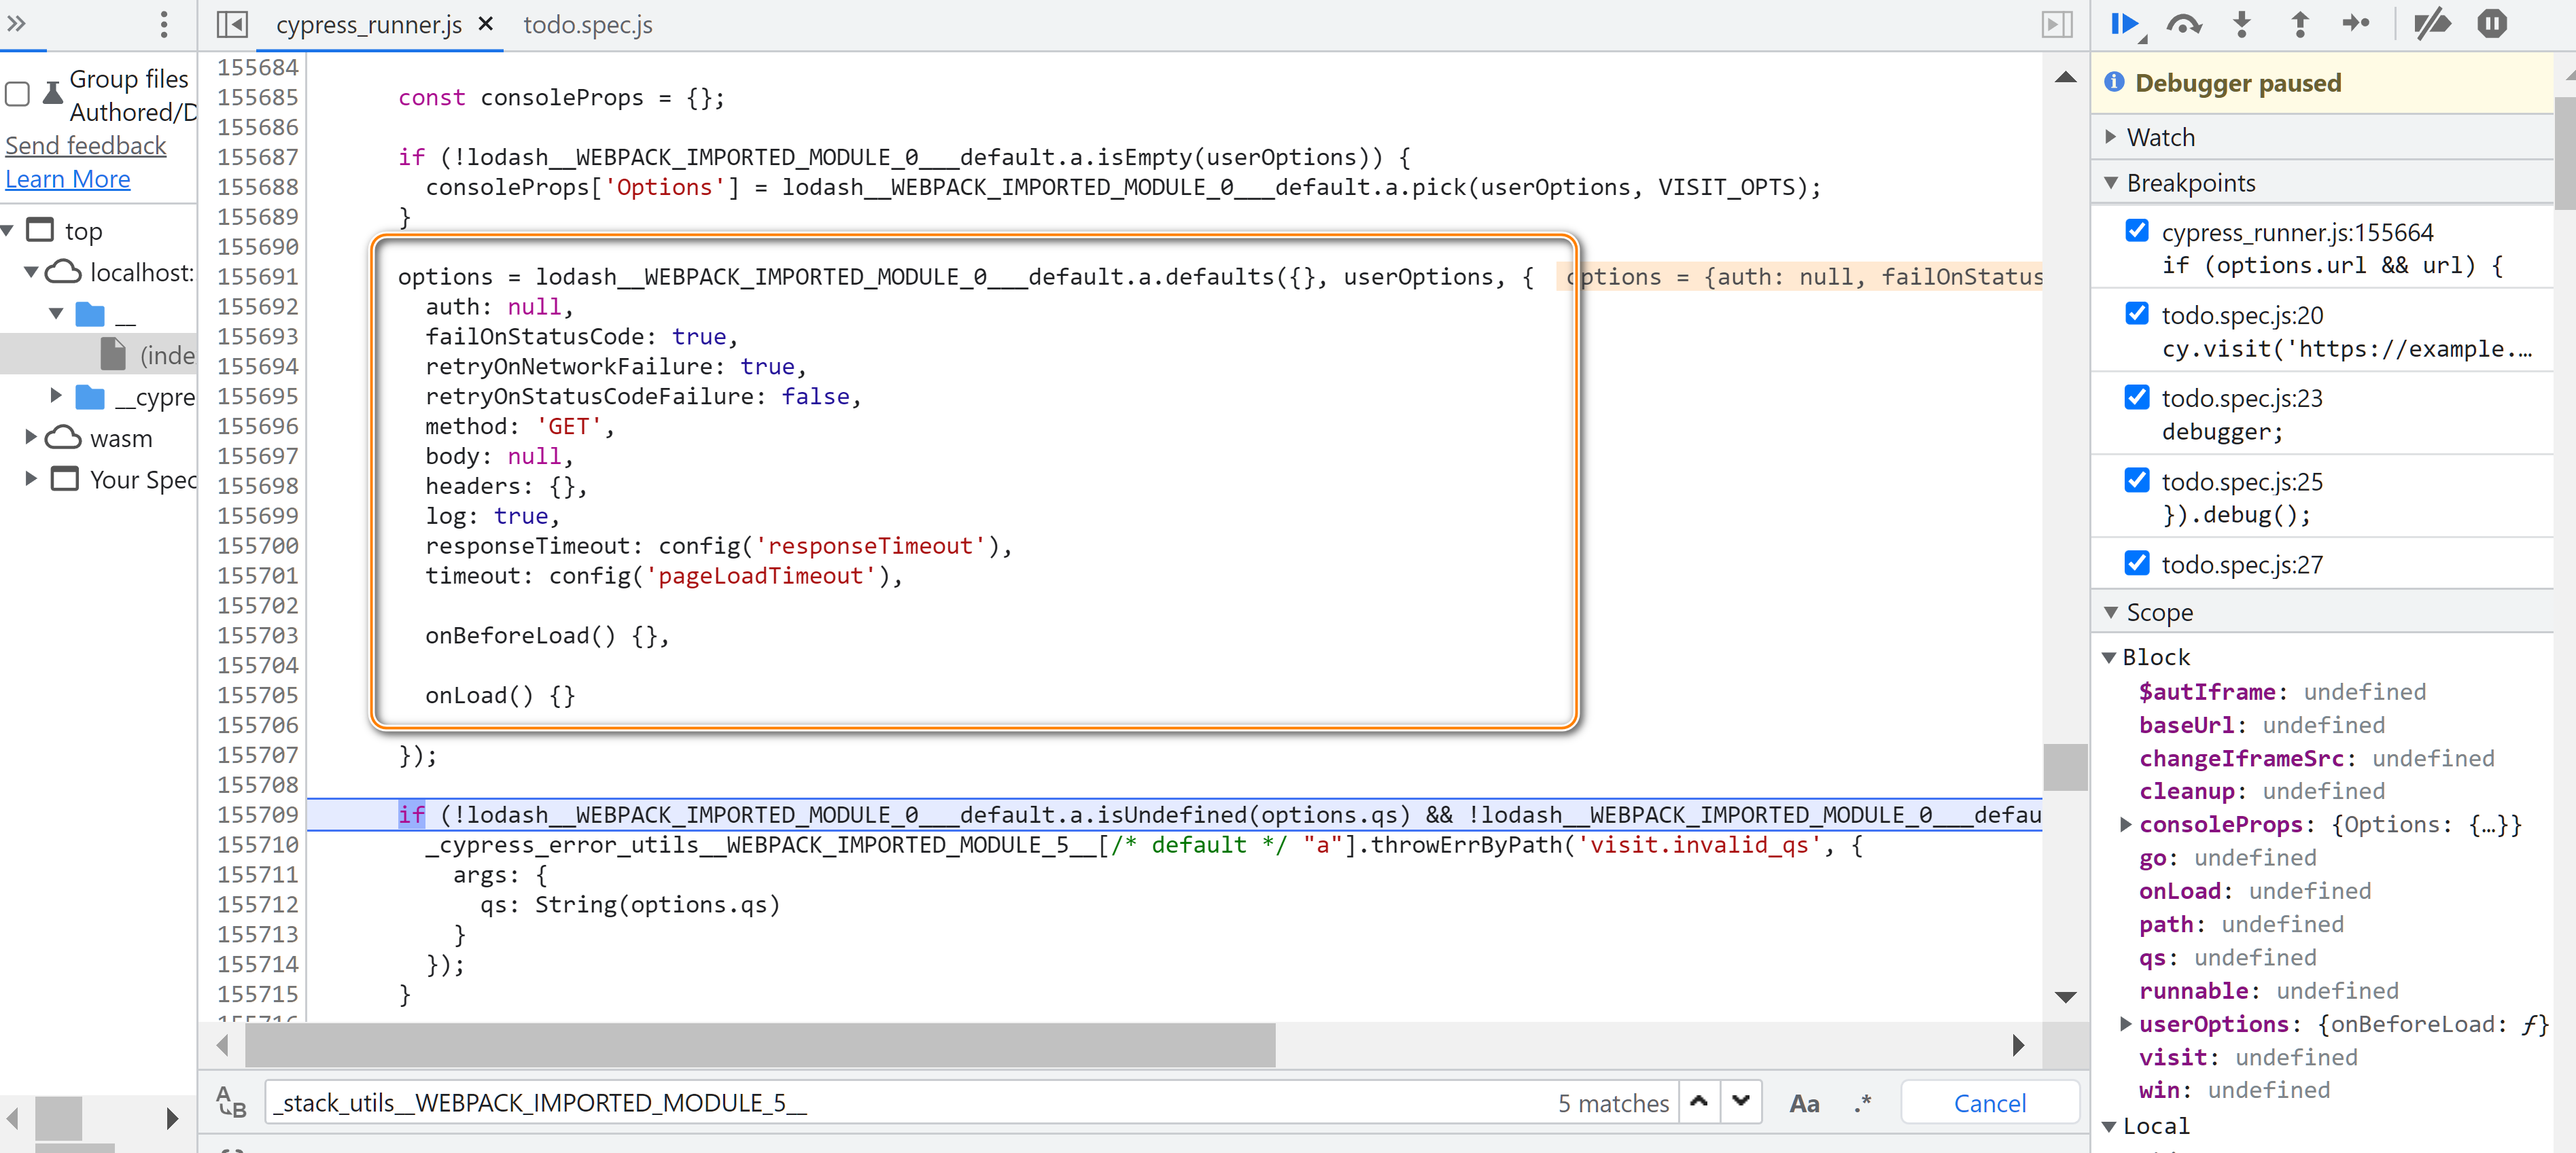Screen dimensions: 2576x1153
Task: Click the search text input field
Action: pos(900,1103)
